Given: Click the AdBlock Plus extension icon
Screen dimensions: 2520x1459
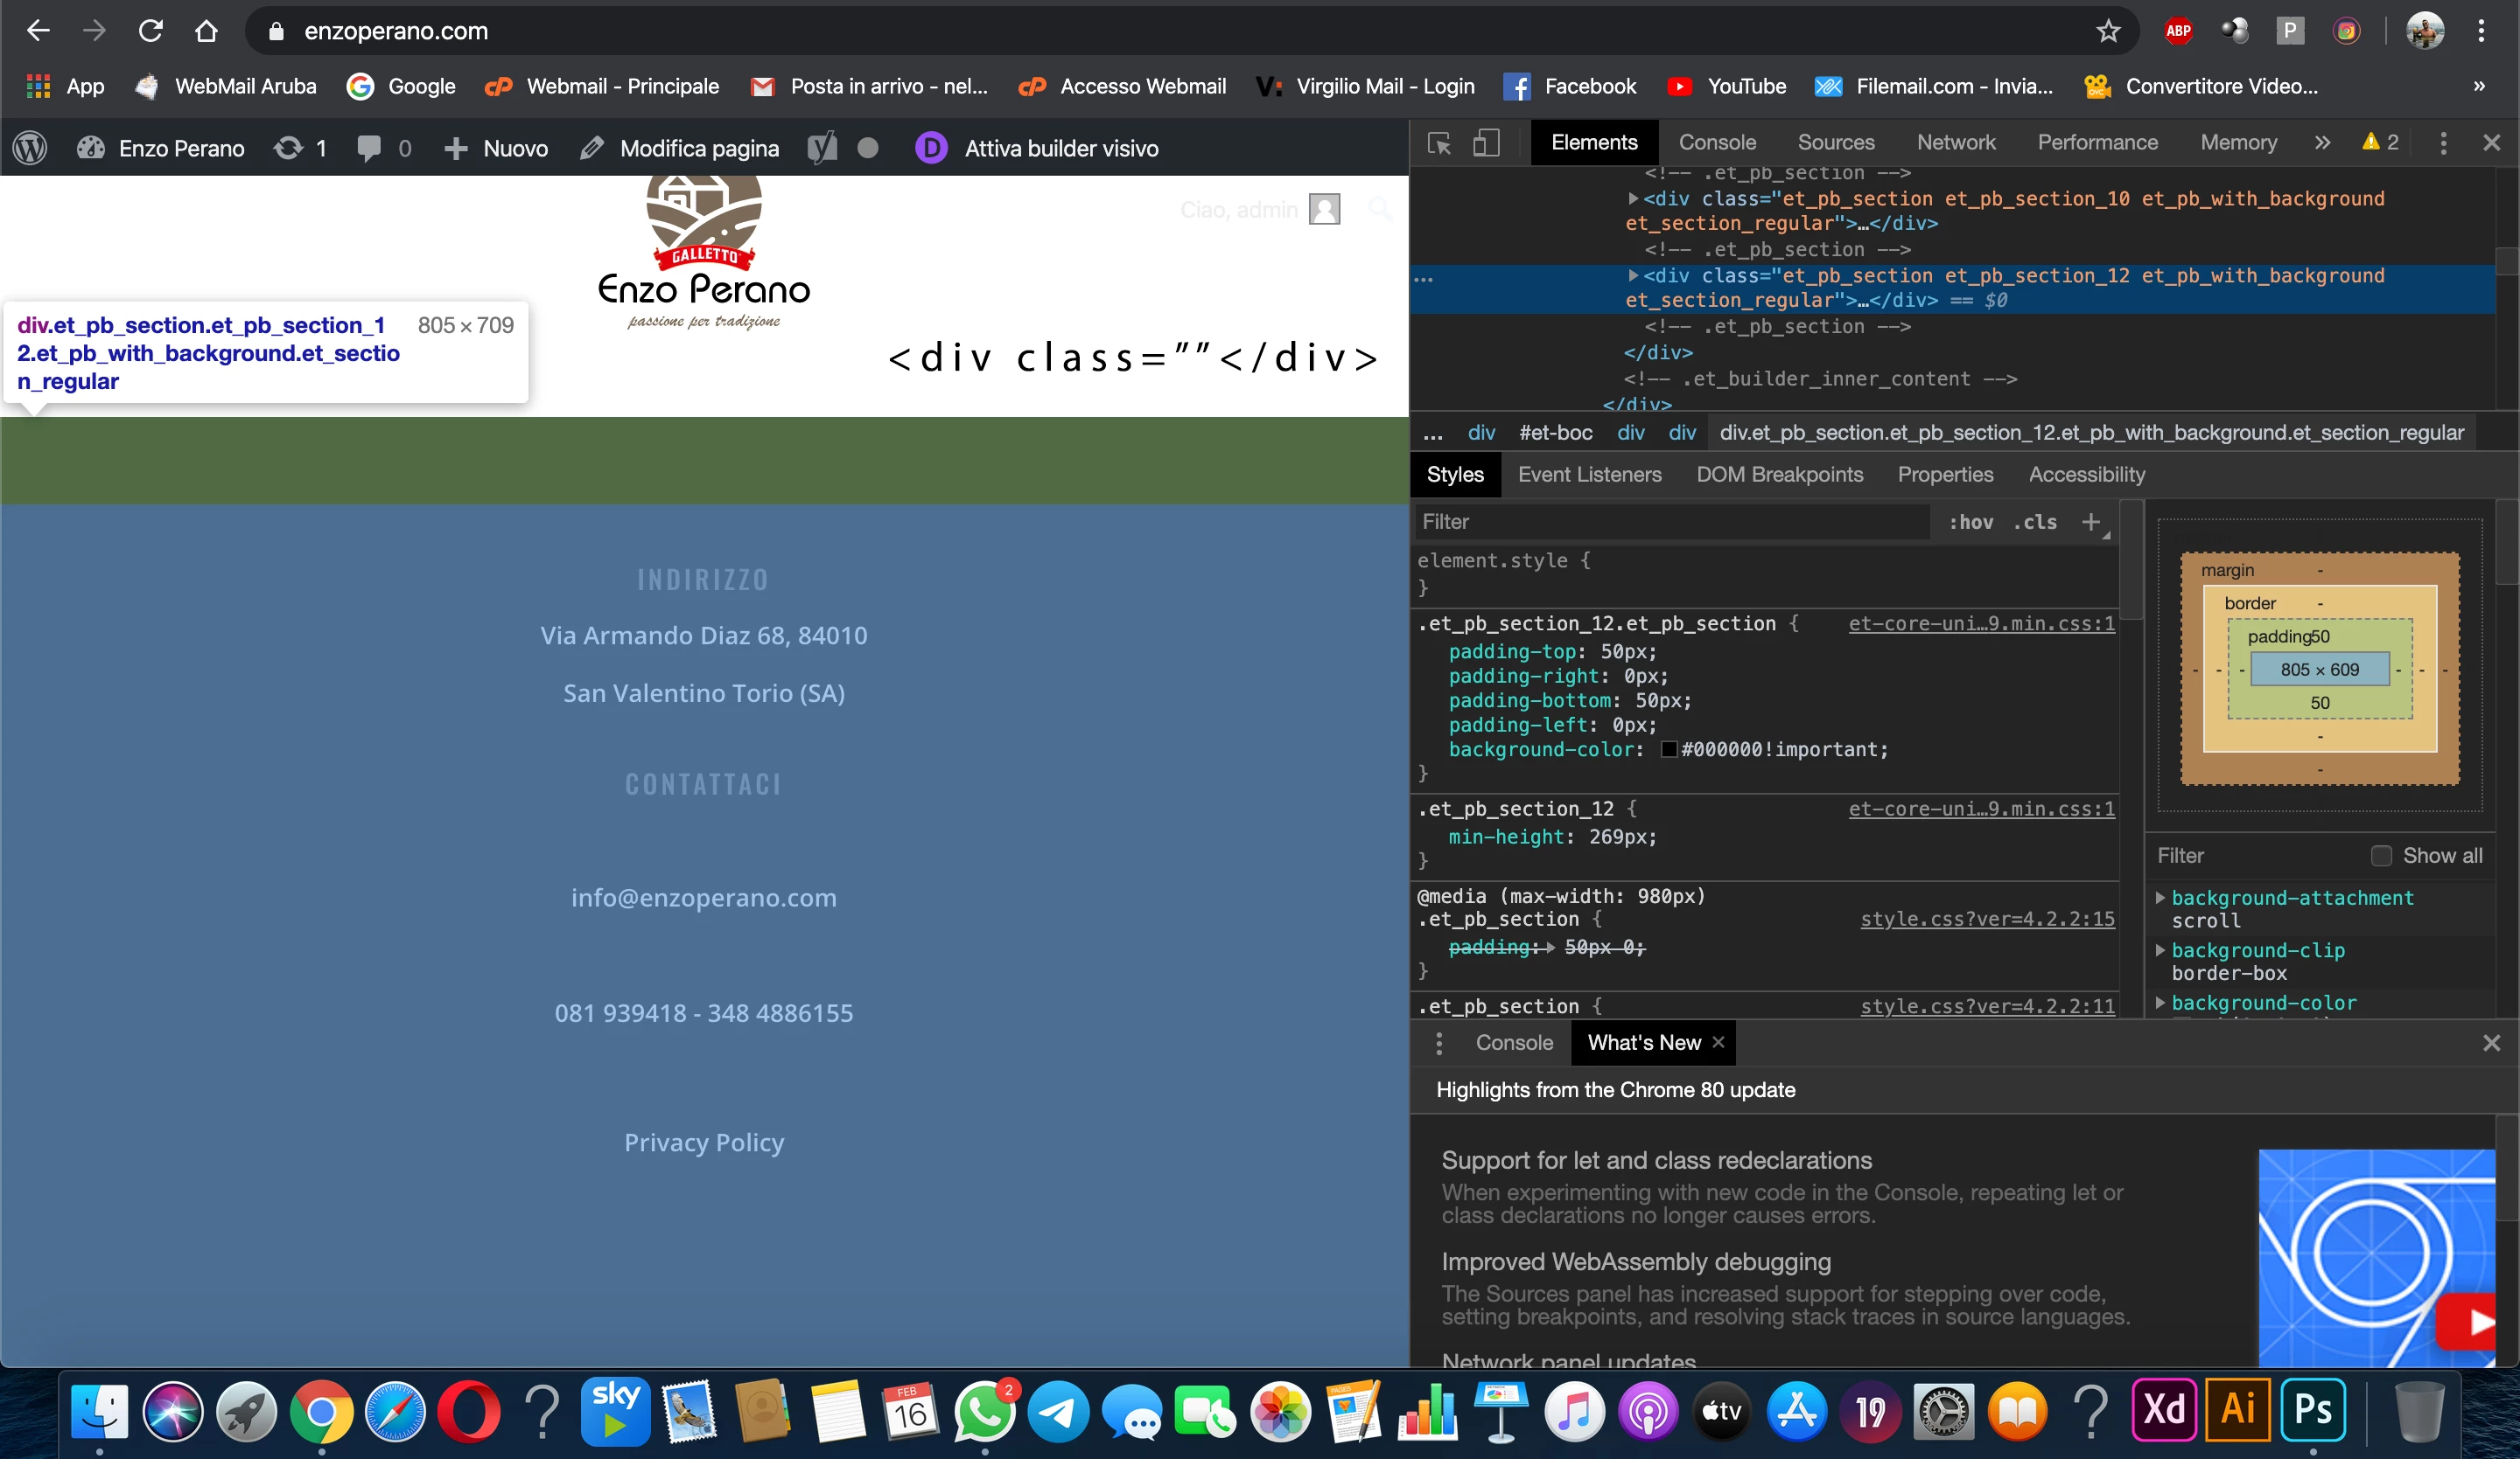Looking at the screenshot, I should click(x=2178, y=31).
